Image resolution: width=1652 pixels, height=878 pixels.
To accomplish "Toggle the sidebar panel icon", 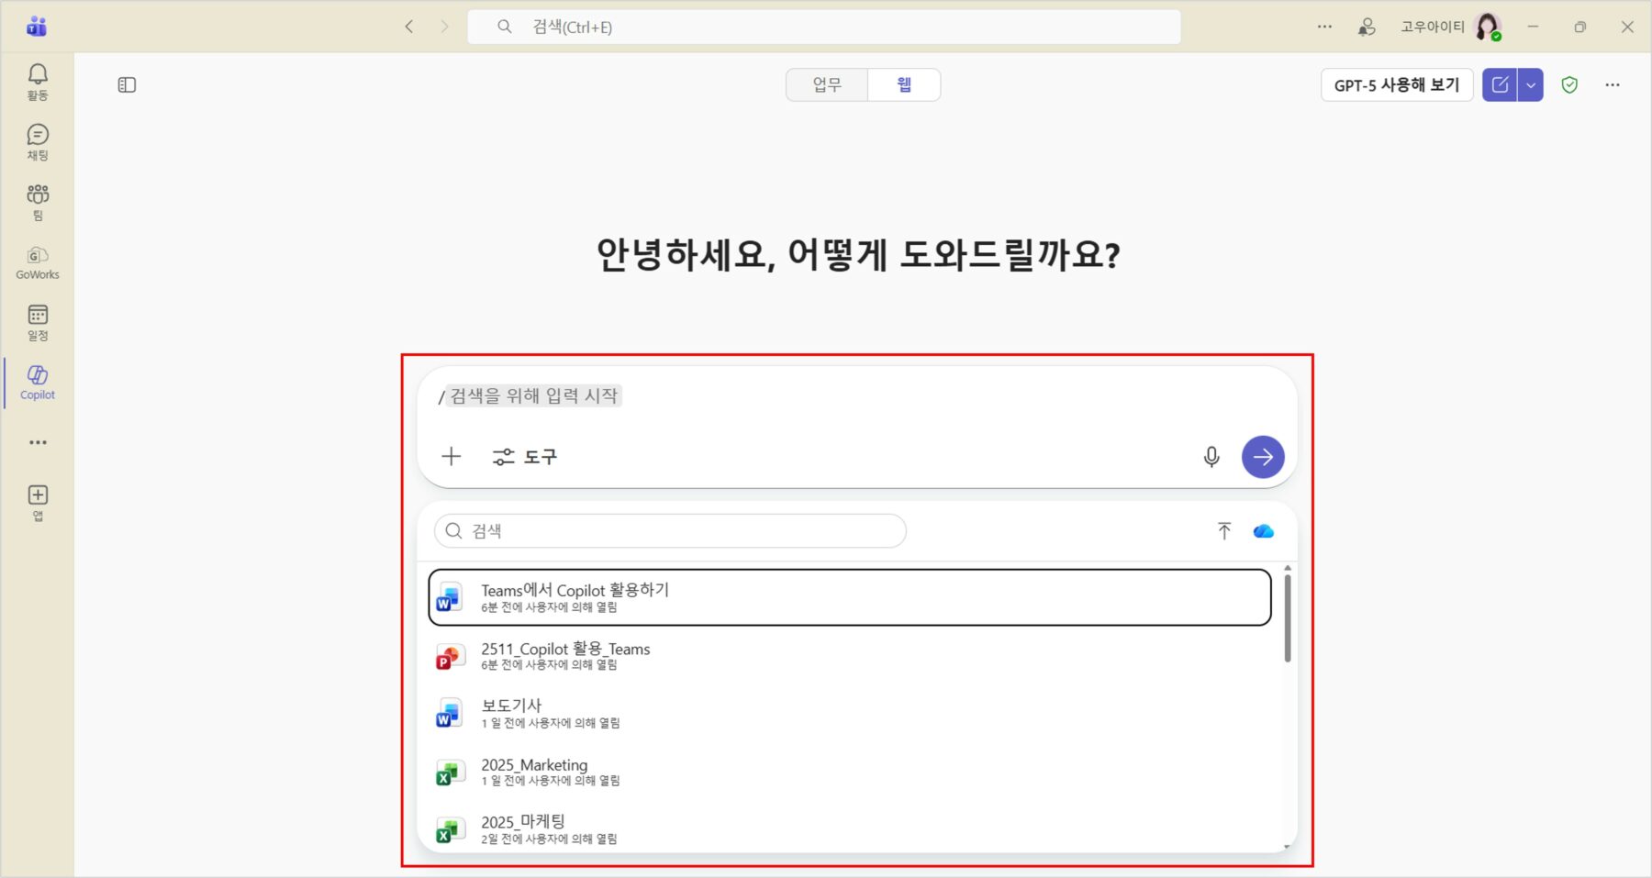I will coord(127,85).
